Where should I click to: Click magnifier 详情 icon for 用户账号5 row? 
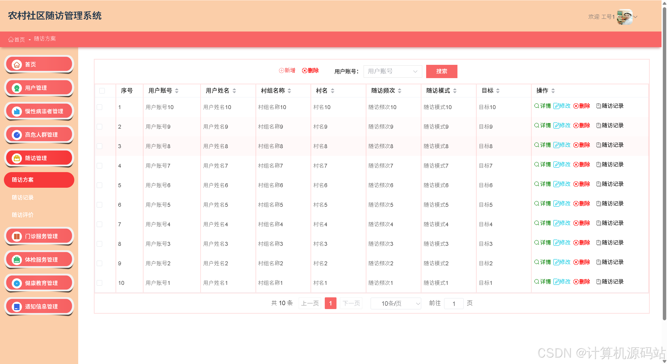click(x=536, y=203)
